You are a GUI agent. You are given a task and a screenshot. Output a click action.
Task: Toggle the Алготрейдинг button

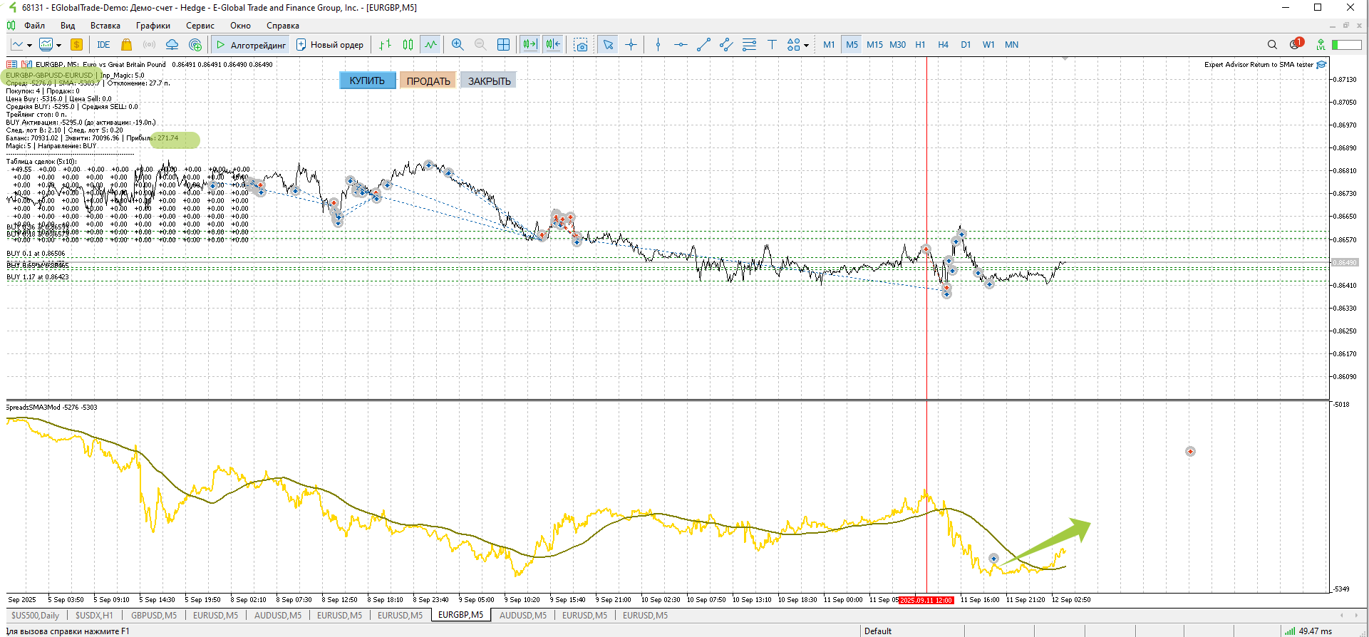[x=251, y=45]
